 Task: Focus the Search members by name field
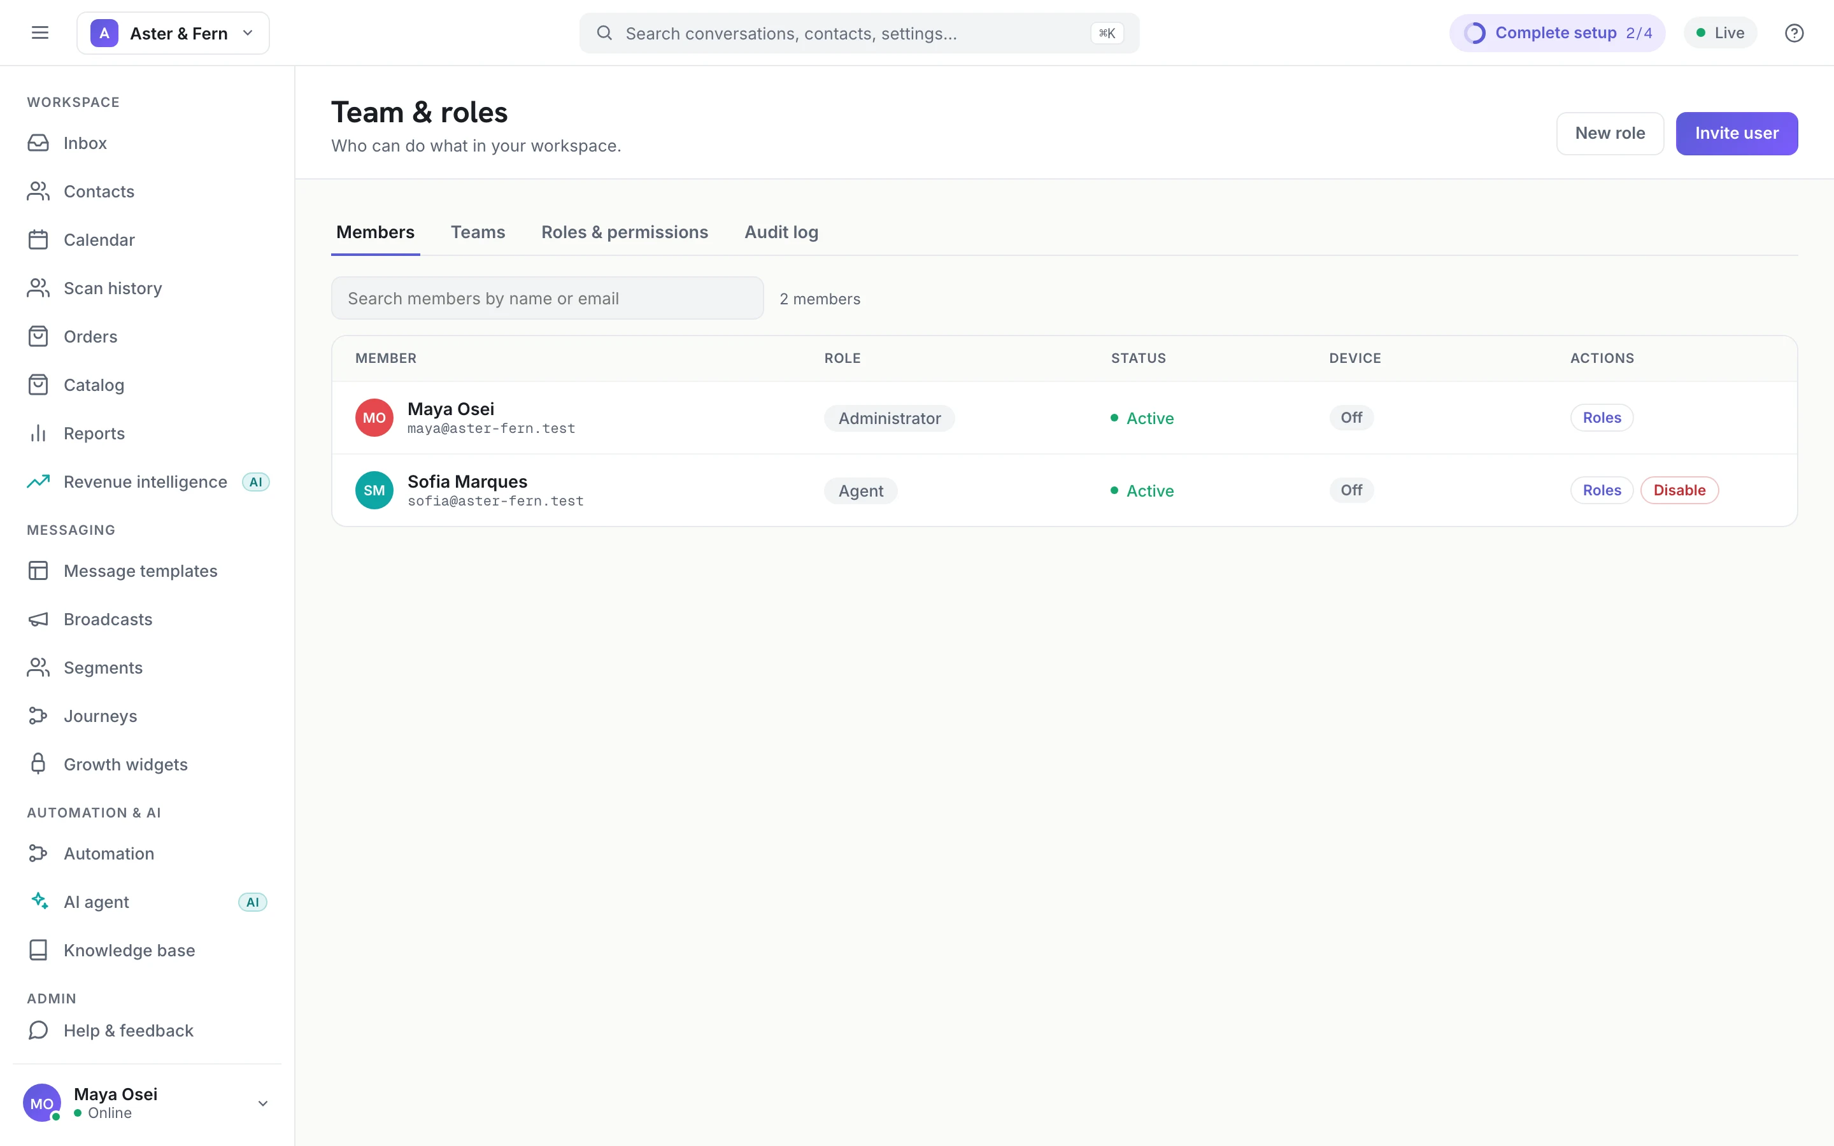(x=547, y=298)
